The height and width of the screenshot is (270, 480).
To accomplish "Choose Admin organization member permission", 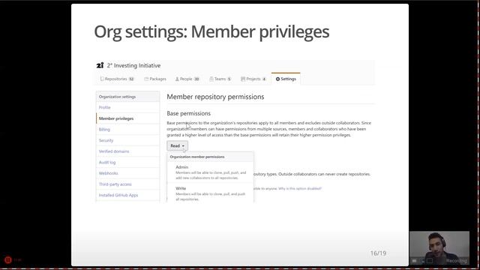I will click(210, 172).
